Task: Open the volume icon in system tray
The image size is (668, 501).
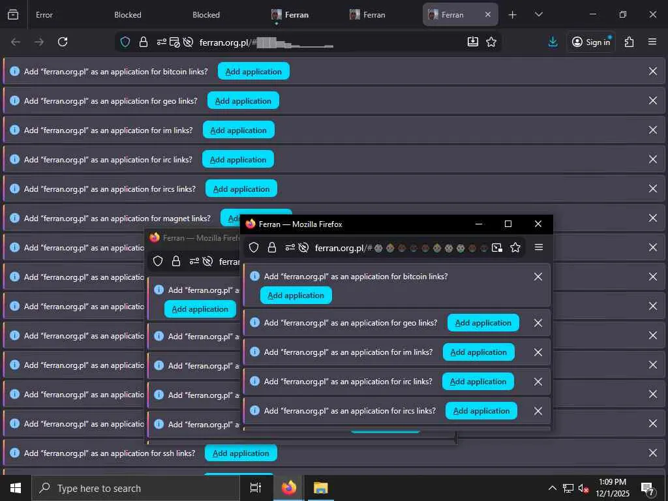Action: pyautogui.click(x=583, y=488)
